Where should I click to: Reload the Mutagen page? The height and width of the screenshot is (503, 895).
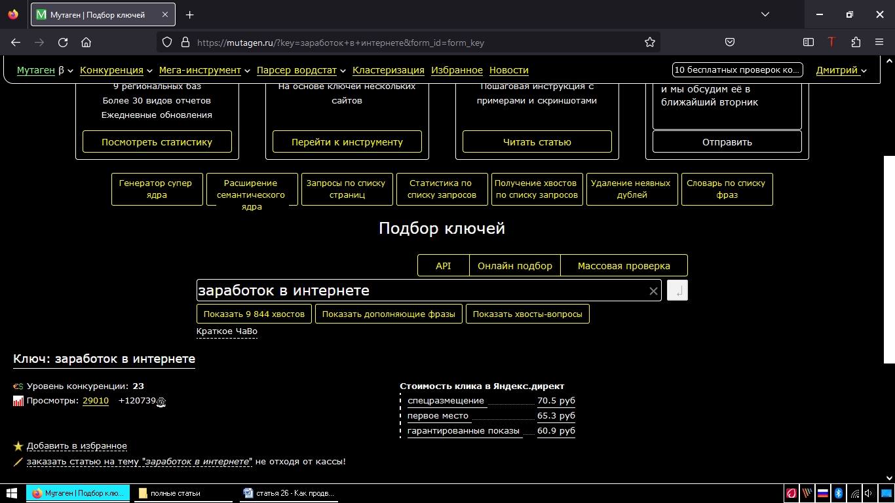(63, 42)
